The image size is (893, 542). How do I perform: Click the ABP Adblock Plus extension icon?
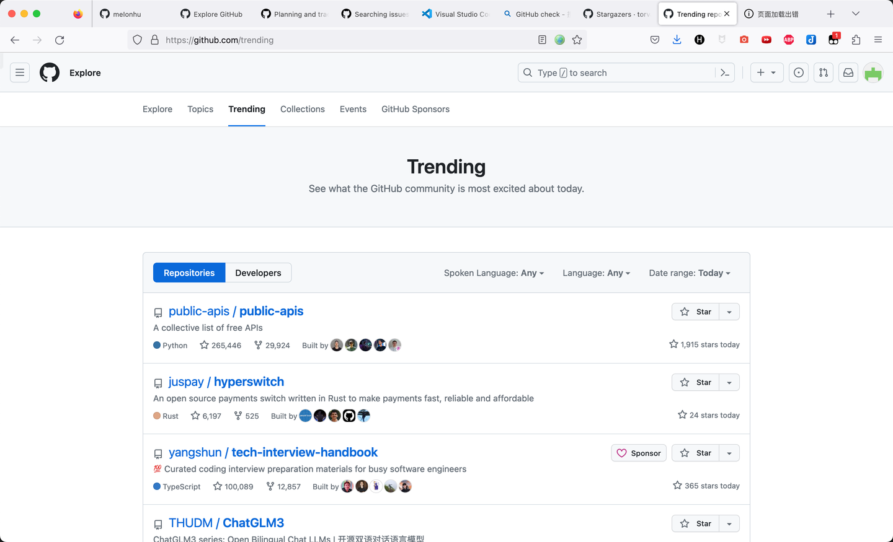pos(789,40)
